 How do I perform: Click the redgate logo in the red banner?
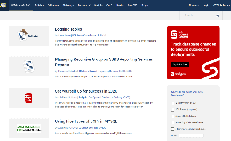click(179, 74)
